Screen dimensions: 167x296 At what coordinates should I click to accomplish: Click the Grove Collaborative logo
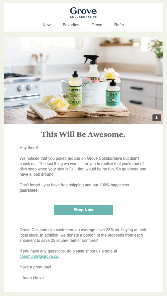83,13
